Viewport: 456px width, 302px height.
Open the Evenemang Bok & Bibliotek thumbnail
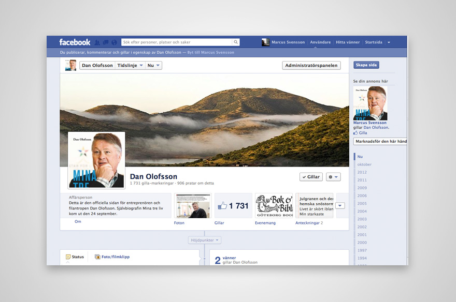pyautogui.click(x=274, y=206)
